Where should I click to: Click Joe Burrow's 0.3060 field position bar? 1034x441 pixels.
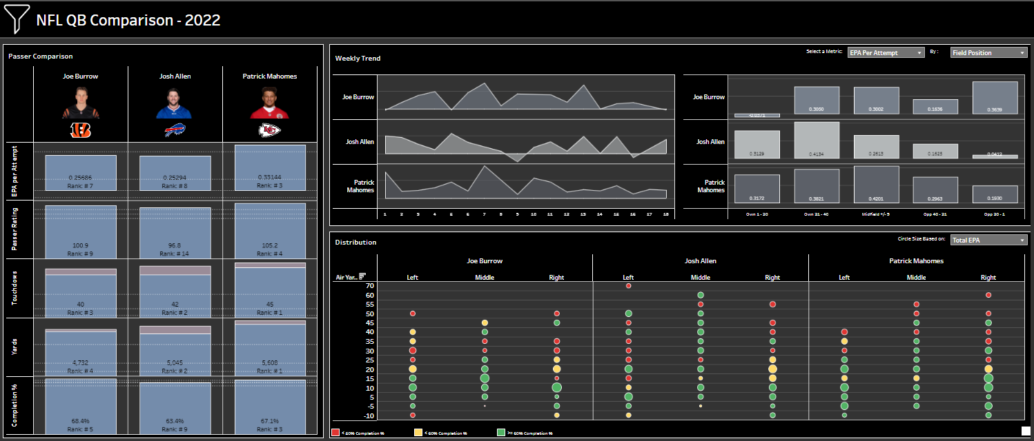point(817,101)
